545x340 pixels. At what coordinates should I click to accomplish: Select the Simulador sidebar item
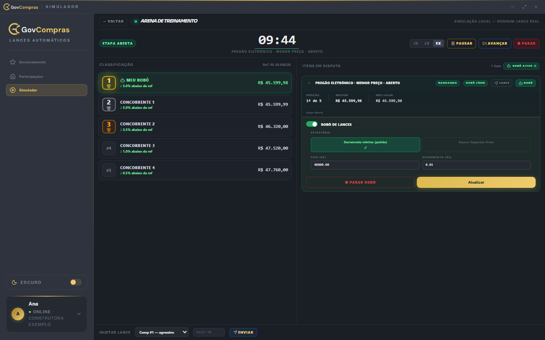pyautogui.click(x=46, y=90)
